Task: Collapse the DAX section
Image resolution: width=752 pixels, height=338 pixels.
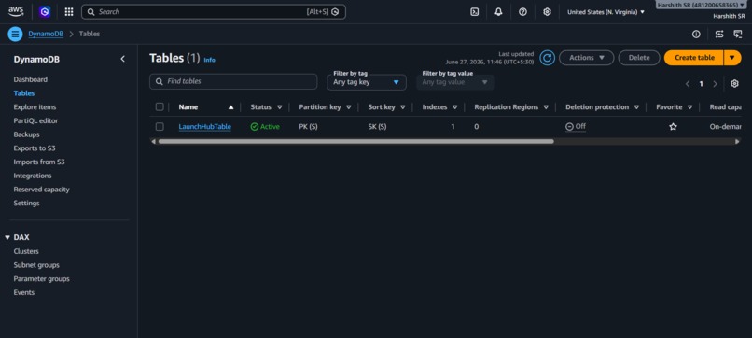Action: [x=7, y=238]
